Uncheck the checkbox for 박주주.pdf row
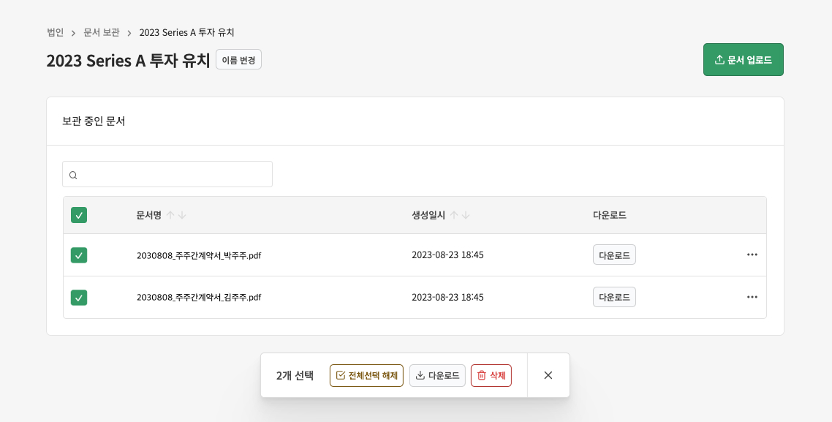 click(x=78, y=255)
